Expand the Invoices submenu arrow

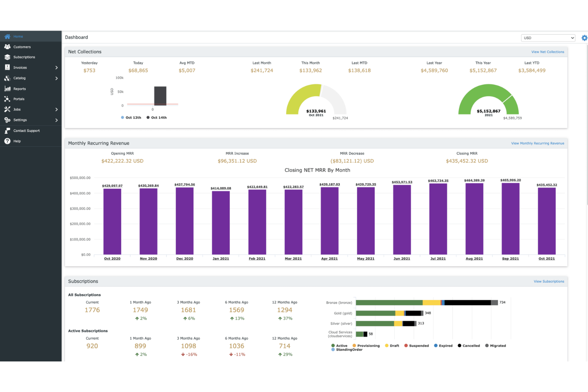coord(56,68)
